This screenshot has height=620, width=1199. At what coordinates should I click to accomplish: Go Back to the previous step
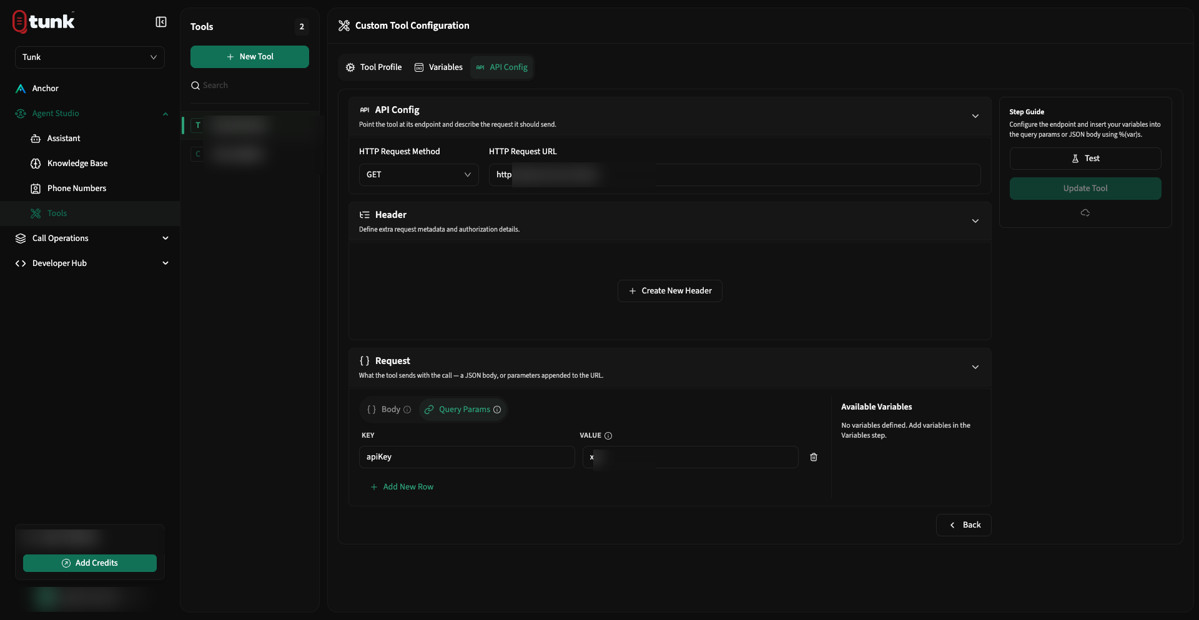click(x=964, y=525)
